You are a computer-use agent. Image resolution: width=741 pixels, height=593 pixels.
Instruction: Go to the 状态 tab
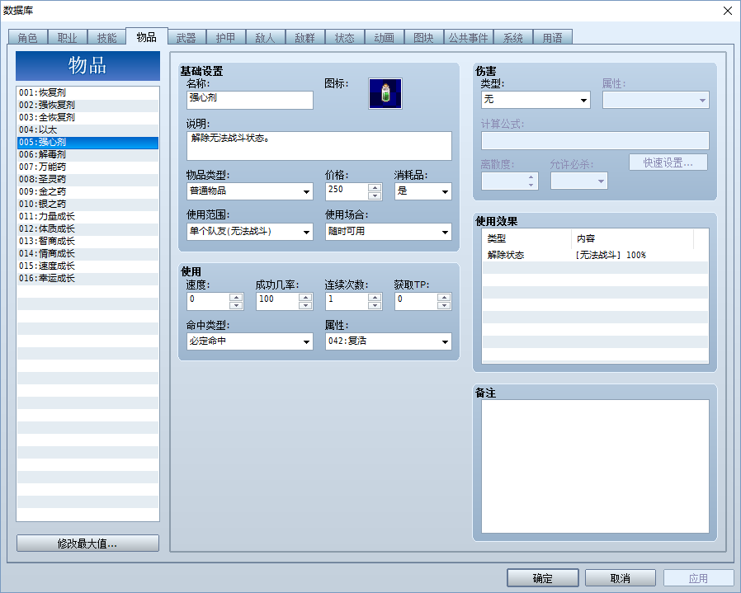tap(345, 37)
